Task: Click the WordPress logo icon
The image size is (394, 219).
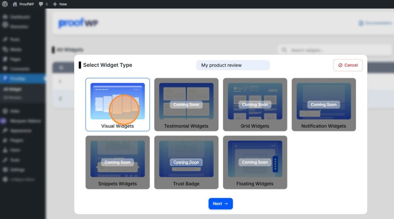Action: click(5, 4)
